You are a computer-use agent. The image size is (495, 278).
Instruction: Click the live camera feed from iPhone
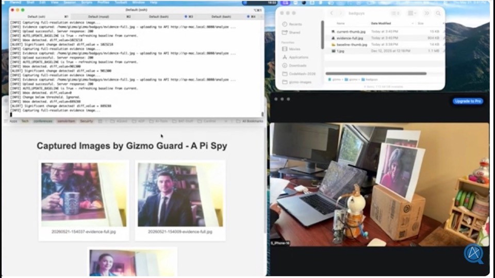(x=379, y=184)
